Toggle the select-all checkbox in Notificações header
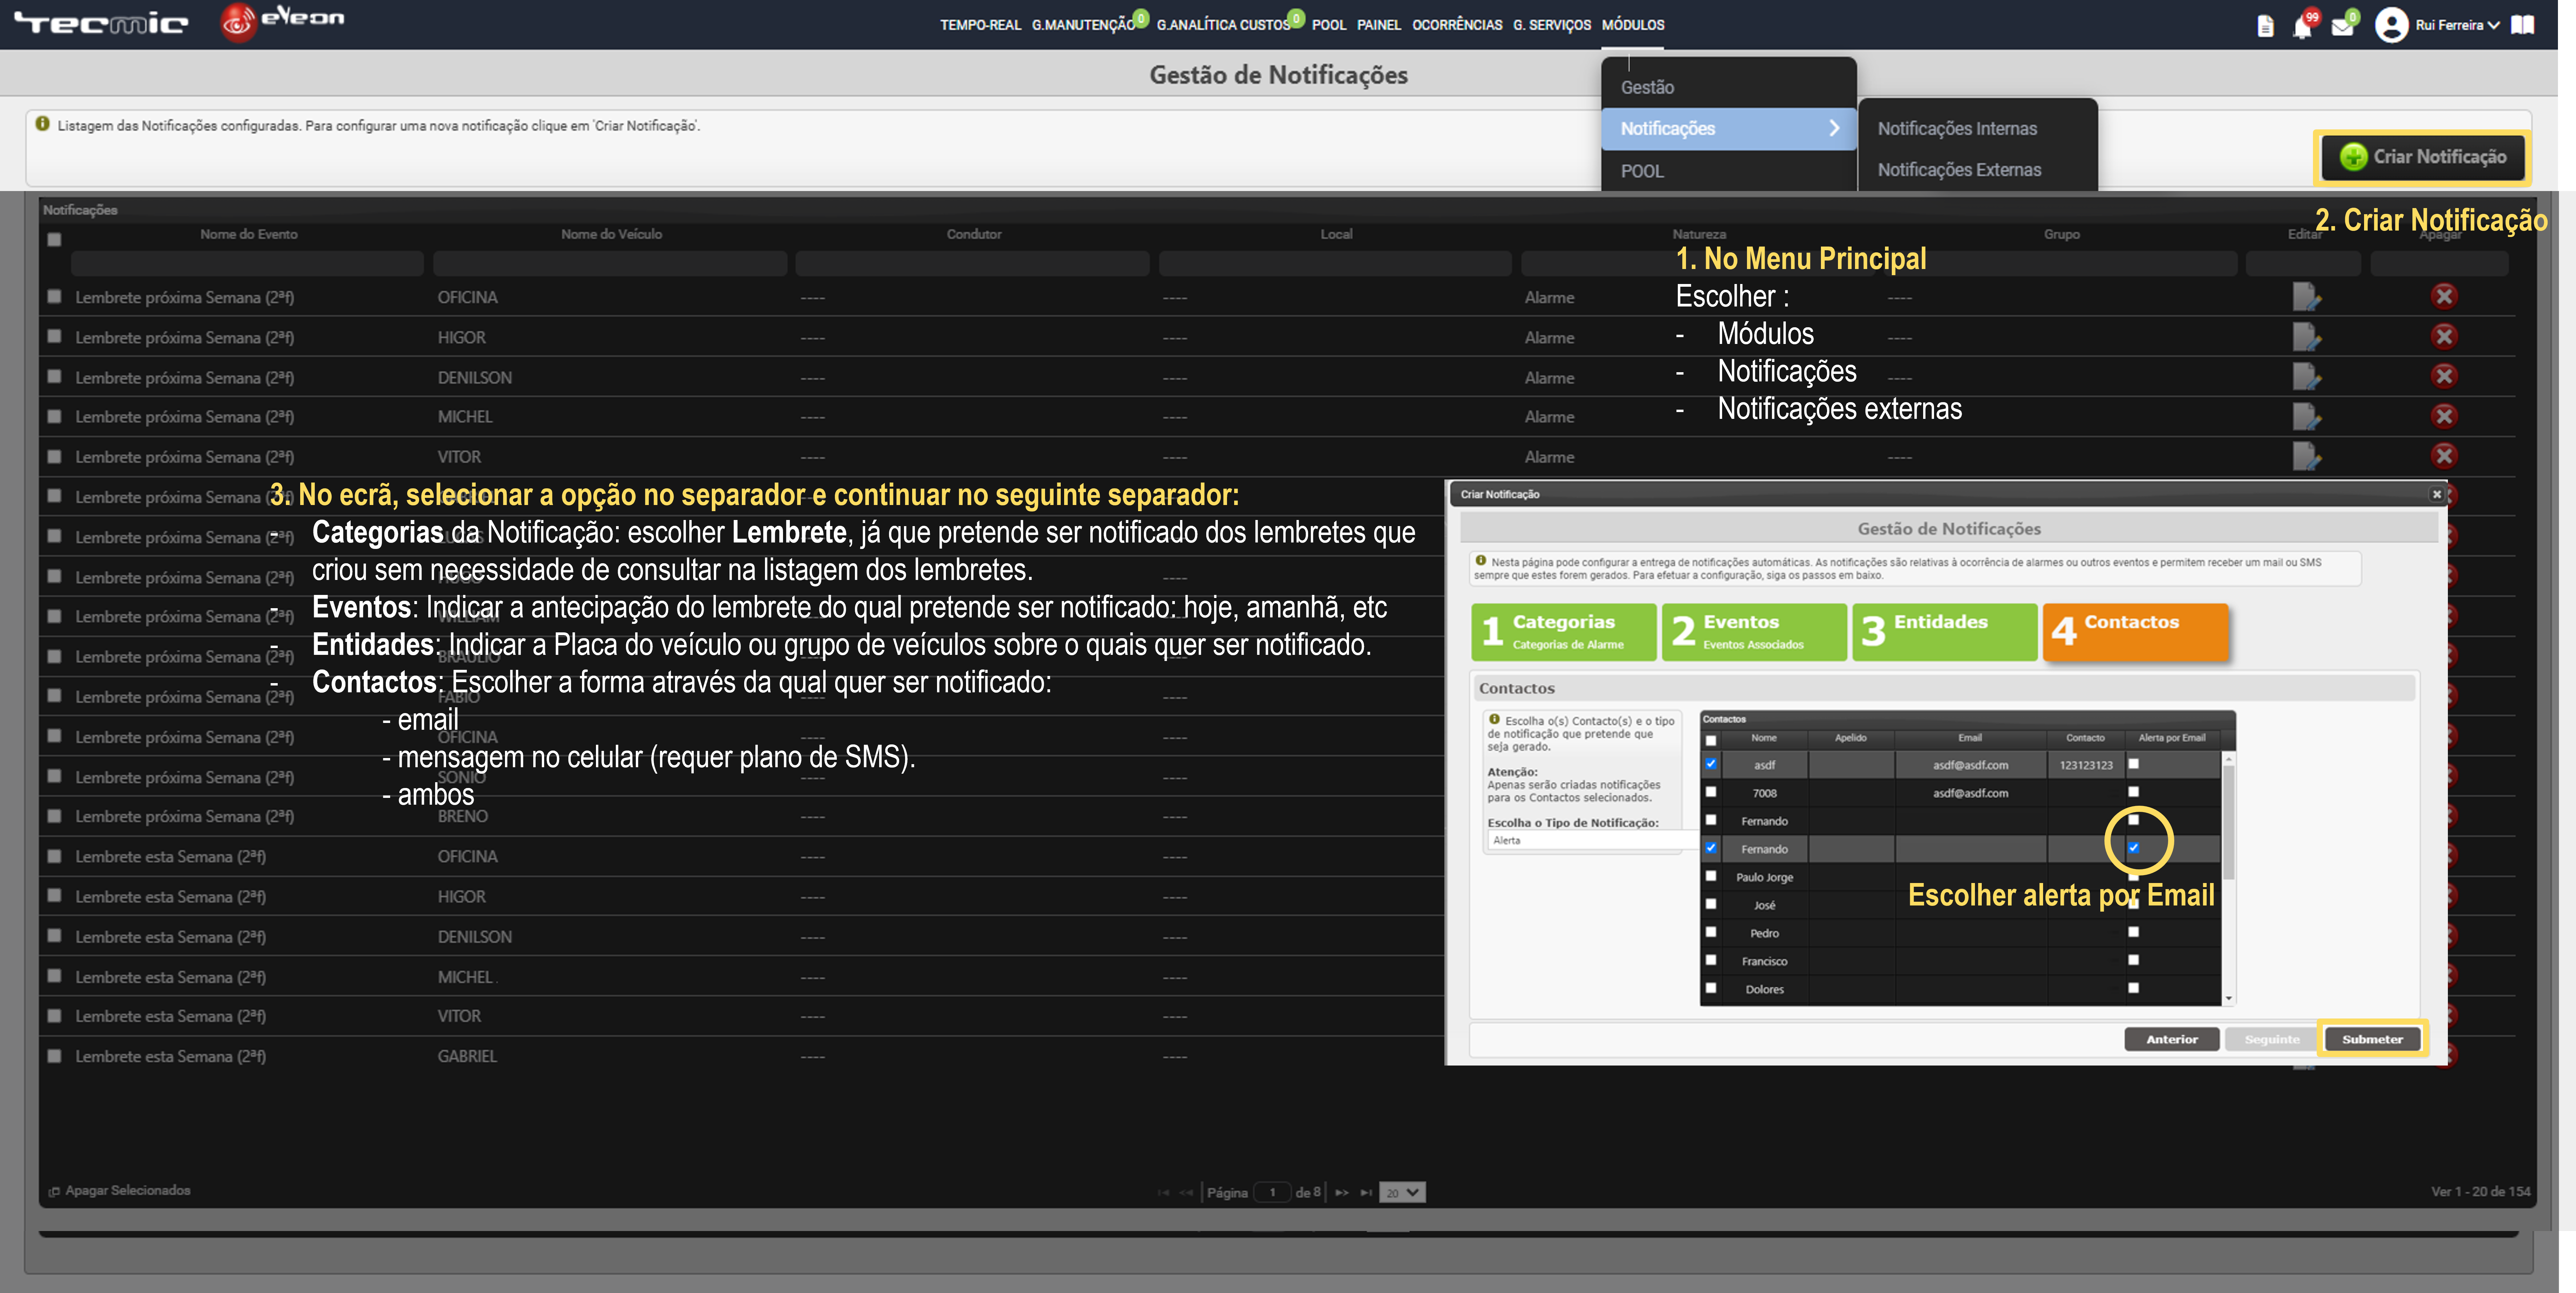The image size is (2576, 1293). coord(54,240)
